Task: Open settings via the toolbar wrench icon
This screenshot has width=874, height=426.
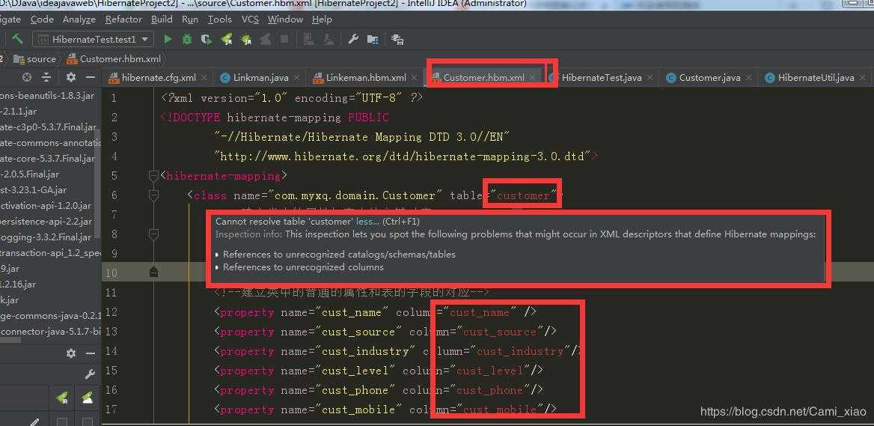Action: (x=352, y=39)
